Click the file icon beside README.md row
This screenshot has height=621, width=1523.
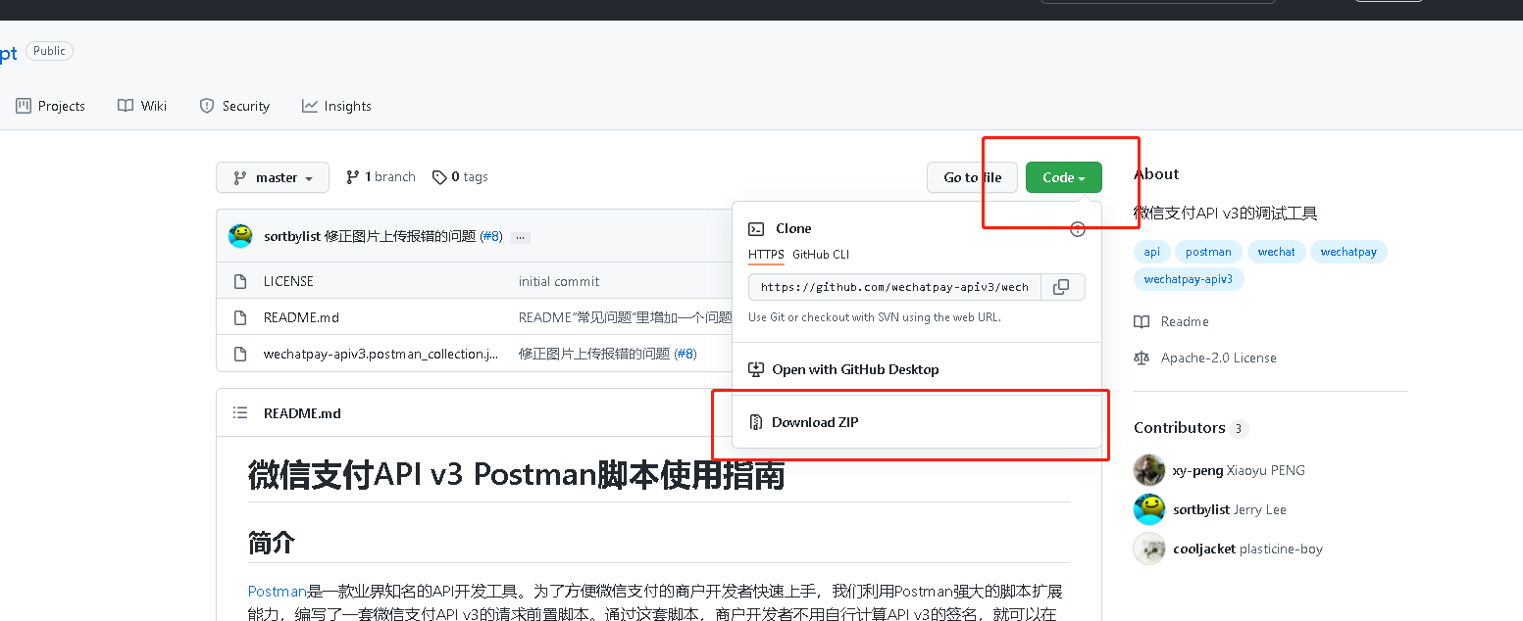(240, 317)
